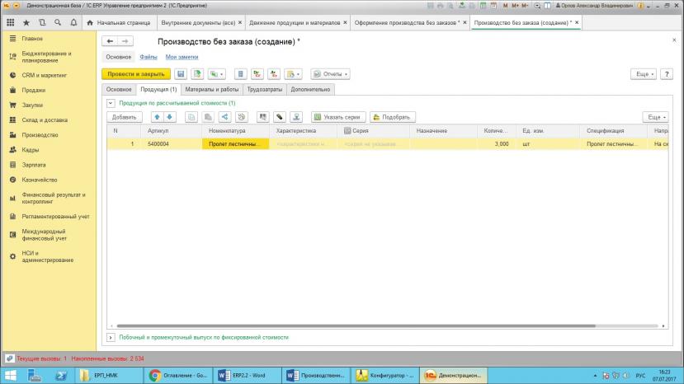Click the Провести и закрыть button
The width and height of the screenshot is (684, 384).
coord(136,74)
